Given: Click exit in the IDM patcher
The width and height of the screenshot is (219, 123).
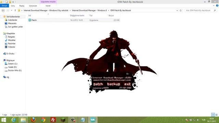Looking at the screenshot, I should click(x=127, y=84).
